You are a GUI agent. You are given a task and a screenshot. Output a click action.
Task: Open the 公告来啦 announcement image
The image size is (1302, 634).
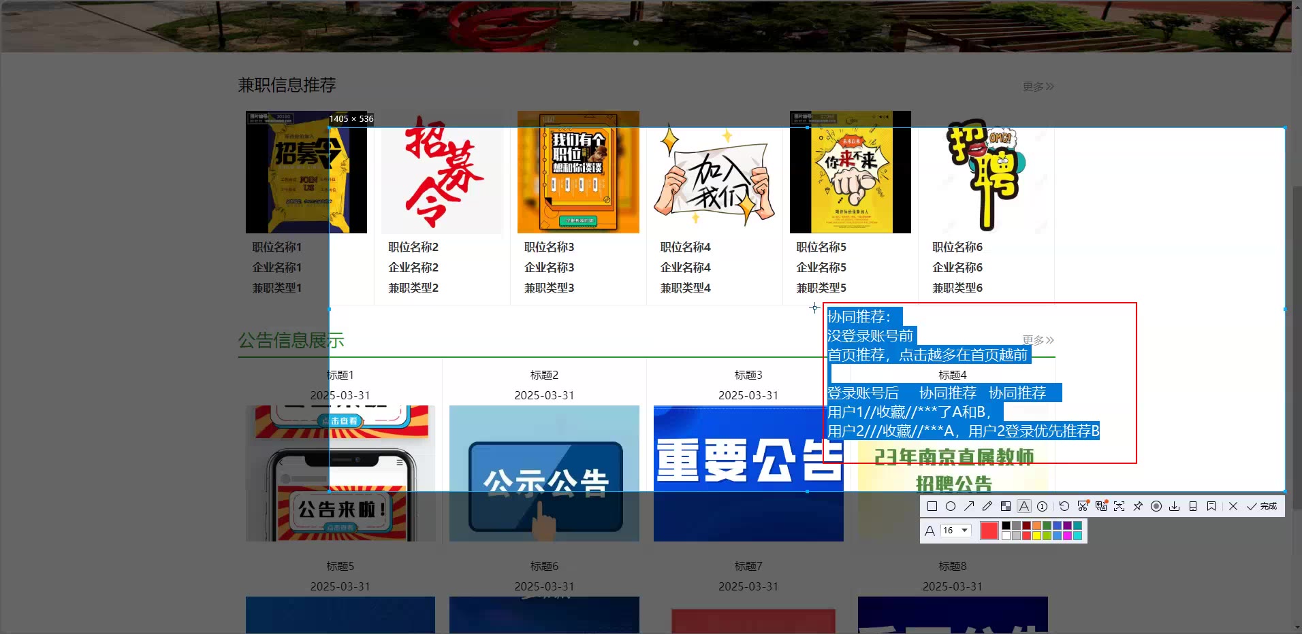tap(340, 473)
